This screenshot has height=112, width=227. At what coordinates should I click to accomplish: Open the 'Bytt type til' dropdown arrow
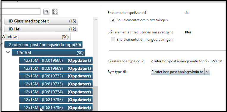point(207,72)
